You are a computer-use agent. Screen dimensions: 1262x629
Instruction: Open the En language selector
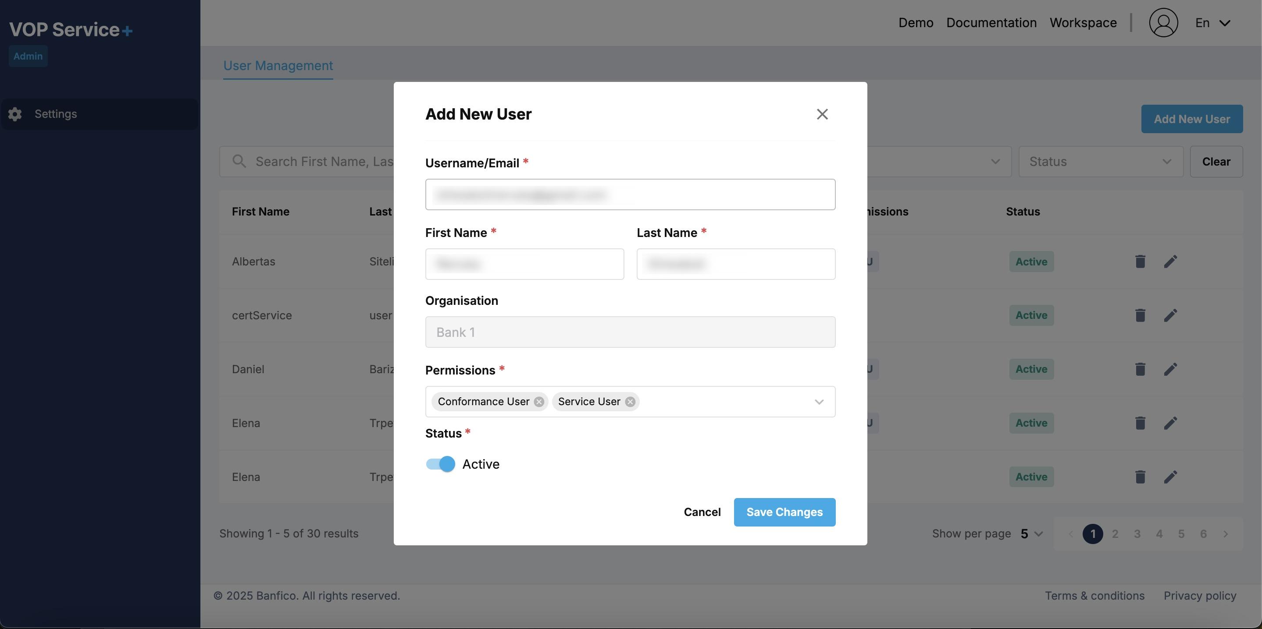[x=1212, y=23]
